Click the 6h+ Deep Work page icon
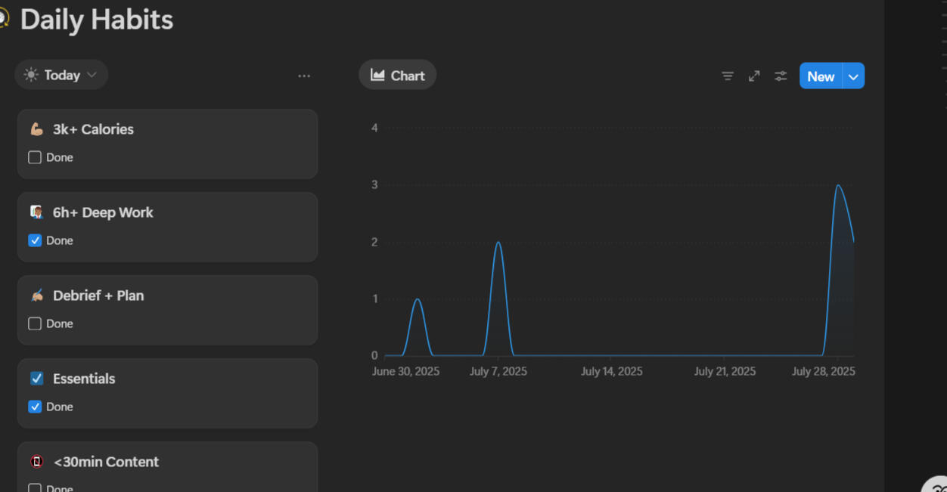947x492 pixels. pos(36,212)
